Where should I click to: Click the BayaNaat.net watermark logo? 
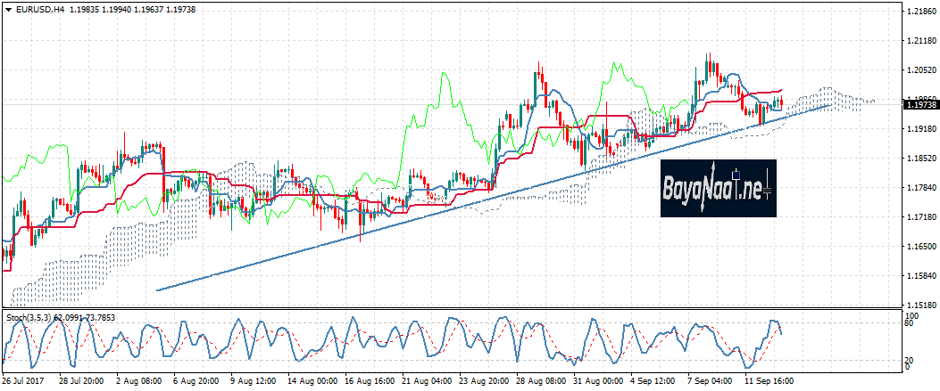tap(718, 188)
